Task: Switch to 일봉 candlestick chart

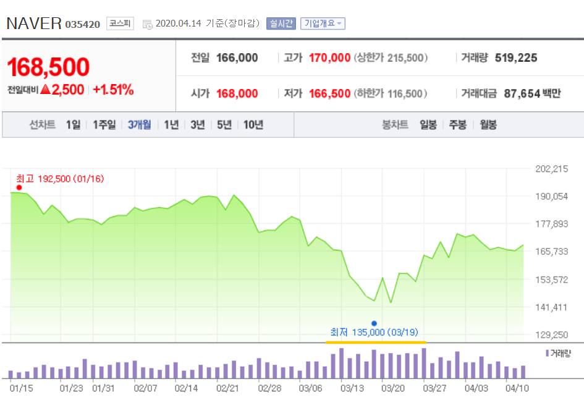Action: [x=428, y=124]
